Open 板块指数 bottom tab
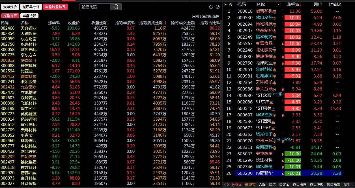The height and width of the screenshot is (188, 355). click(334, 185)
